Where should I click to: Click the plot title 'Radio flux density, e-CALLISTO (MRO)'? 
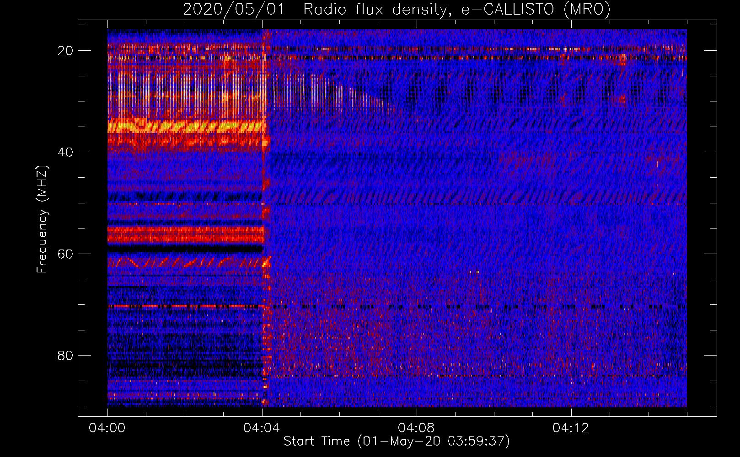pyautogui.click(x=457, y=9)
